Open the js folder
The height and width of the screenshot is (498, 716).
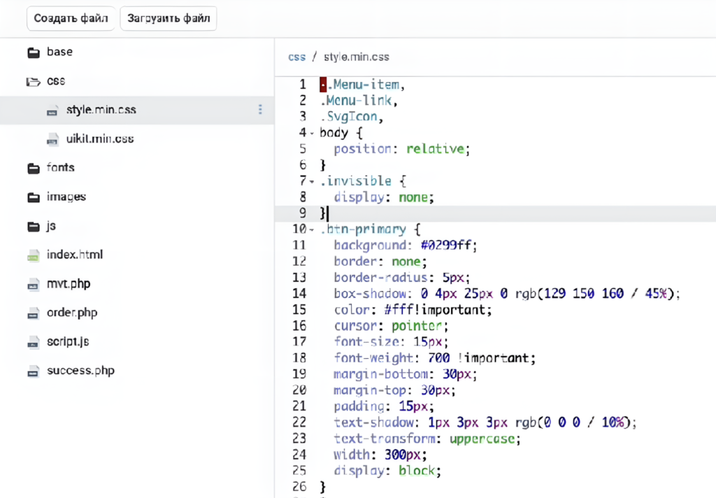pyautogui.click(x=51, y=227)
